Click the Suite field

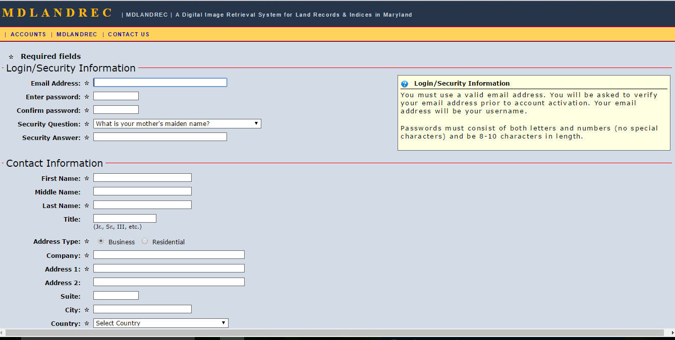coord(116,295)
